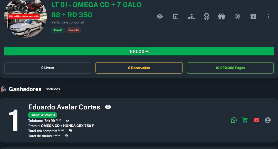Click the camera shutter aperture icon
The image size is (278, 149).
pos(237,16)
